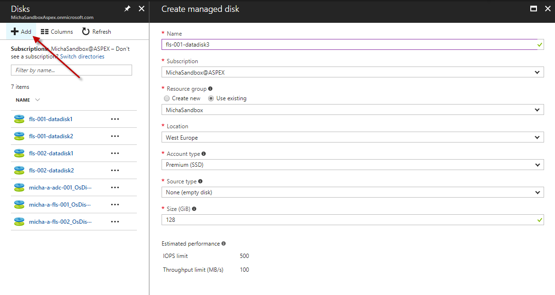Open the Columns chooser
555x295 pixels.
pyautogui.click(x=57, y=32)
